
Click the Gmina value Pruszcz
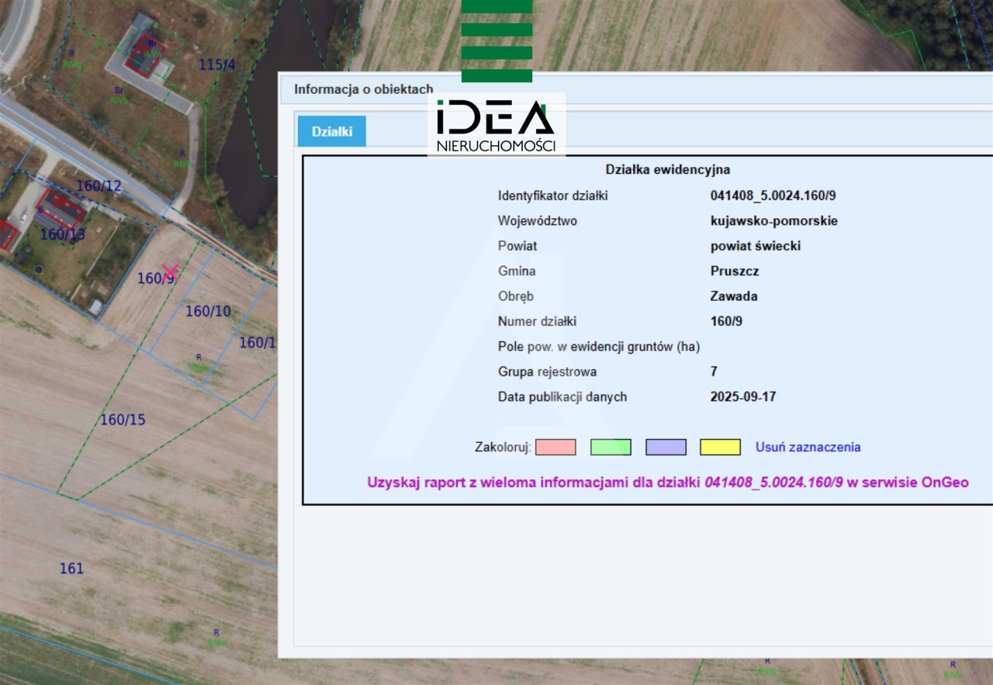735,272
